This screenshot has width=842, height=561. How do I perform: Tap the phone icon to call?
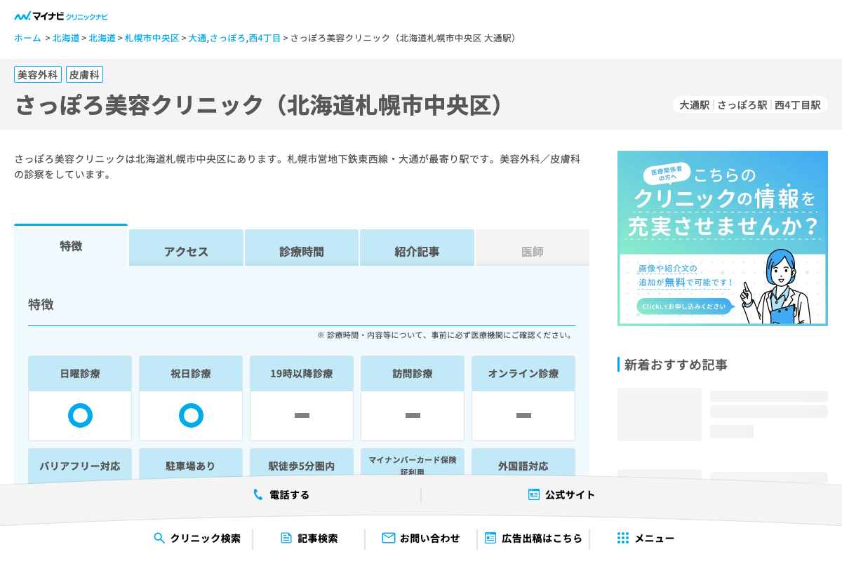coord(259,494)
